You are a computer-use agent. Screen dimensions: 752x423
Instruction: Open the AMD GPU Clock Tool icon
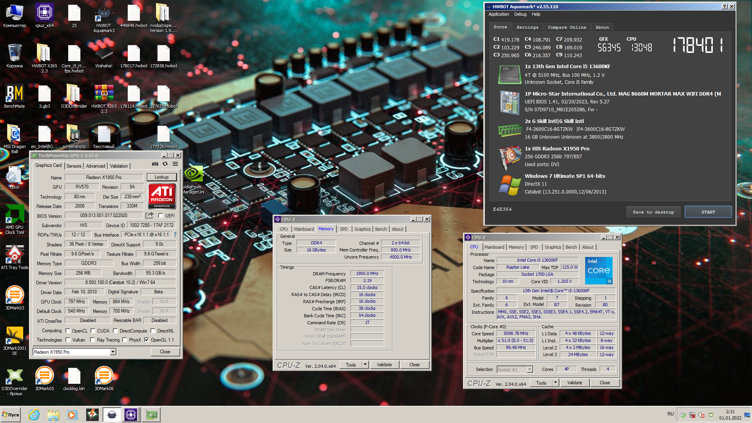(14, 220)
